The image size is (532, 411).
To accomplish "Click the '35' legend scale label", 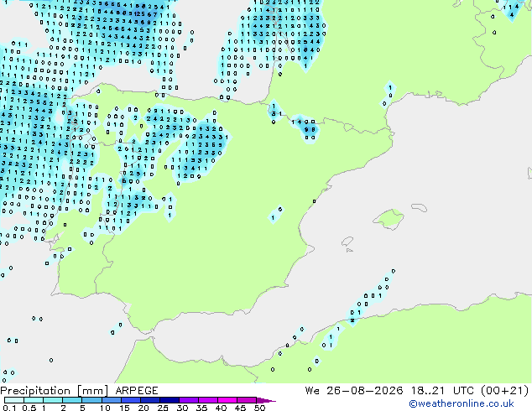I will point(201,408).
